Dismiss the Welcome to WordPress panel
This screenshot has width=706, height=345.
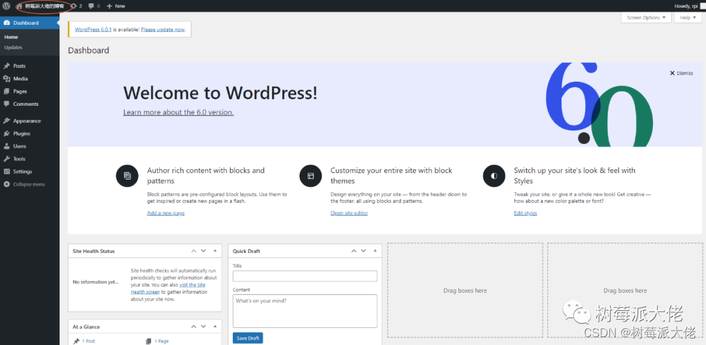(x=681, y=73)
